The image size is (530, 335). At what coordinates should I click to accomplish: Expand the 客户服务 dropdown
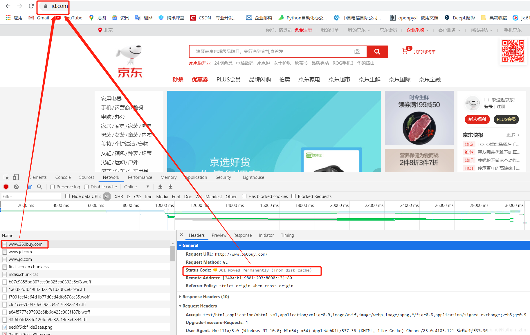(x=450, y=30)
